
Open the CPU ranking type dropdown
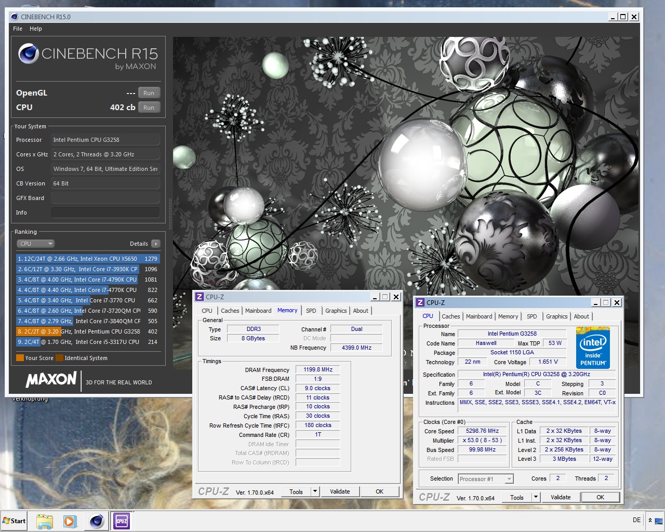tap(35, 244)
